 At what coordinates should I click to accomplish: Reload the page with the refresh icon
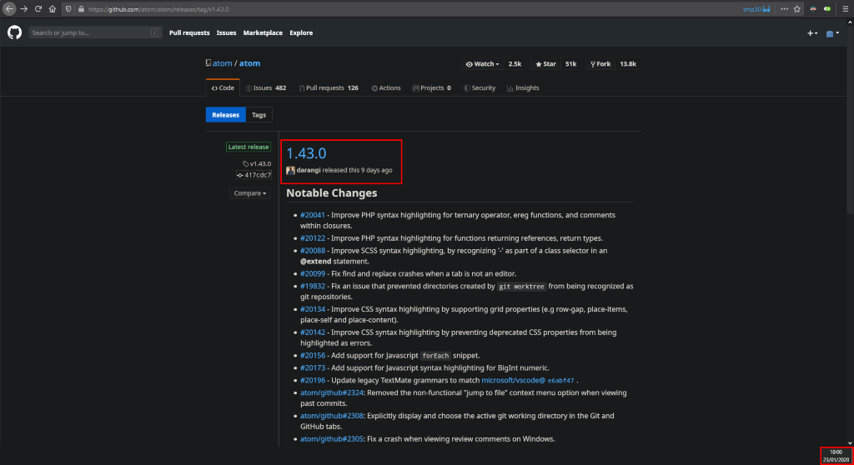[38, 9]
